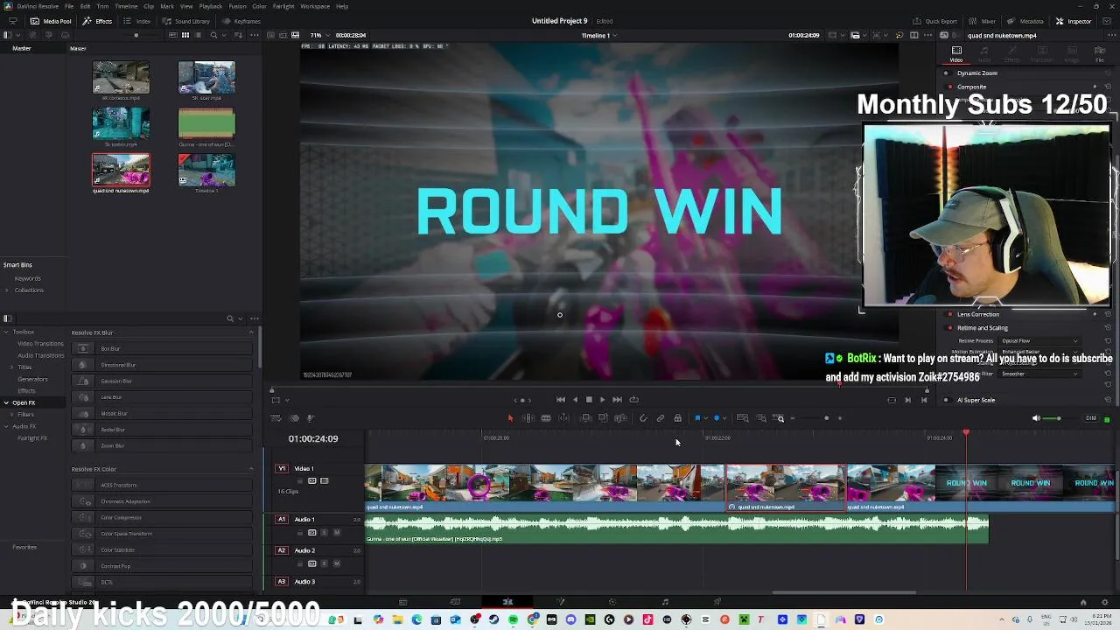Screen dimensions: 1120x630
Task: Click the Full Extent Zoom icon
Action: click(x=743, y=418)
